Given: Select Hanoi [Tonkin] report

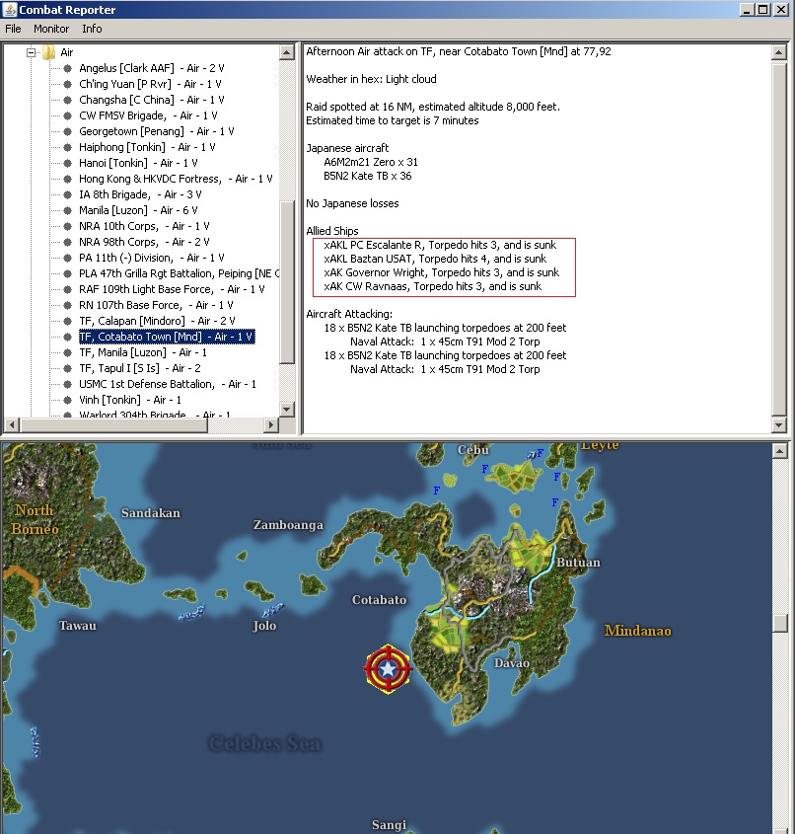Looking at the screenshot, I should (138, 163).
